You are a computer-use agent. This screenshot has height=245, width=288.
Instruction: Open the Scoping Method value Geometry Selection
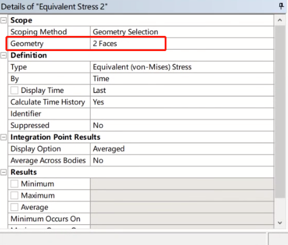182,32
